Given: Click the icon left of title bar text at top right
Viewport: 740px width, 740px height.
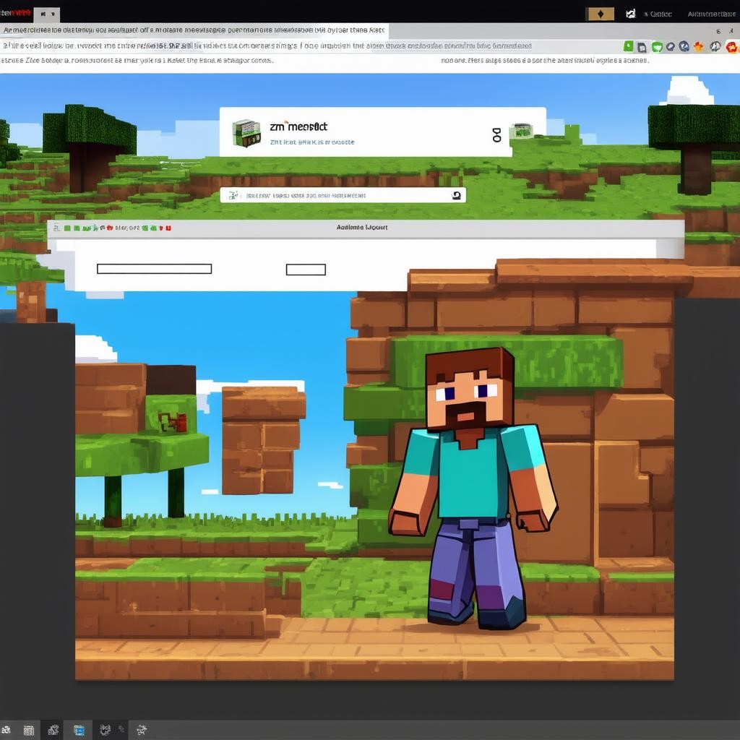Looking at the screenshot, I should click(x=630, y=14).
